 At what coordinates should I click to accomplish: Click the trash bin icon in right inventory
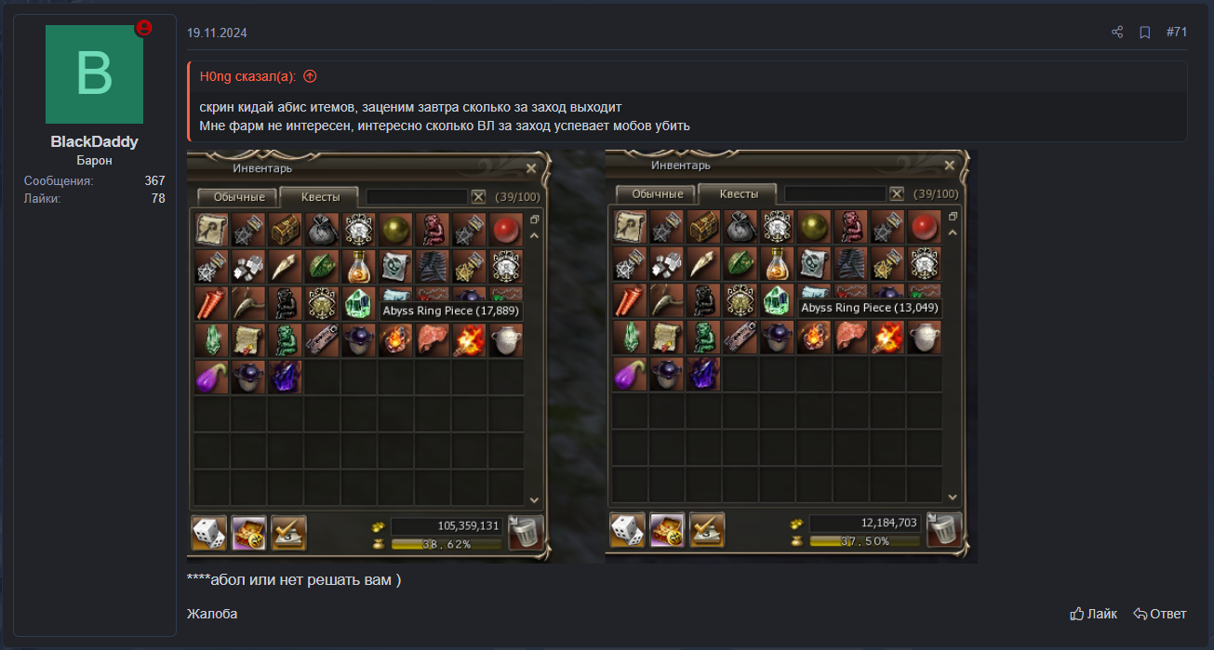click(943, 530)
